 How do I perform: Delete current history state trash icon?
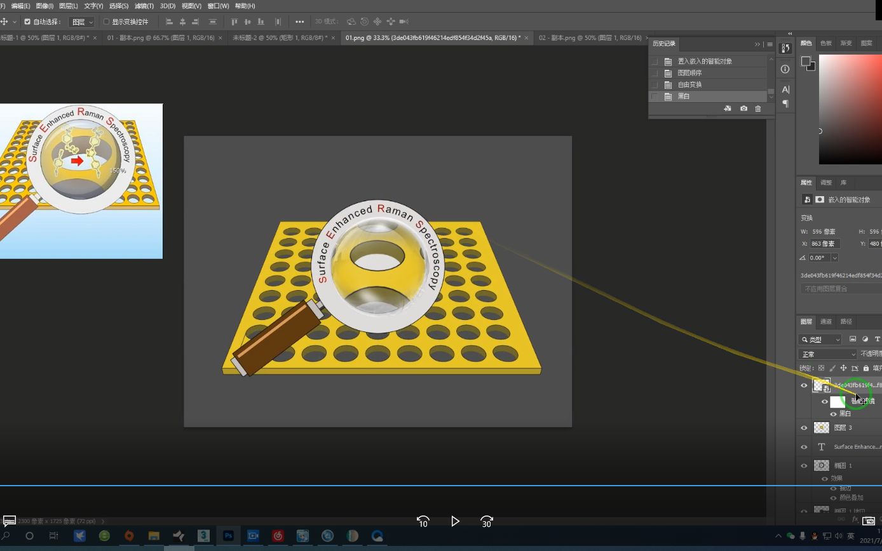757,109
